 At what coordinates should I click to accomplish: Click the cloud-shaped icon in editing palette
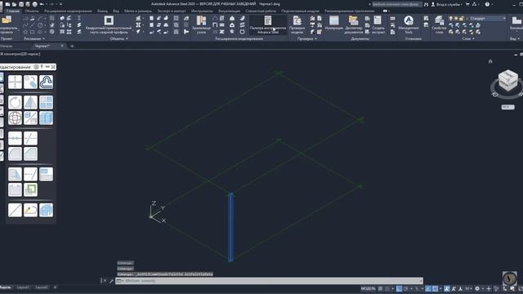[46, 82]
